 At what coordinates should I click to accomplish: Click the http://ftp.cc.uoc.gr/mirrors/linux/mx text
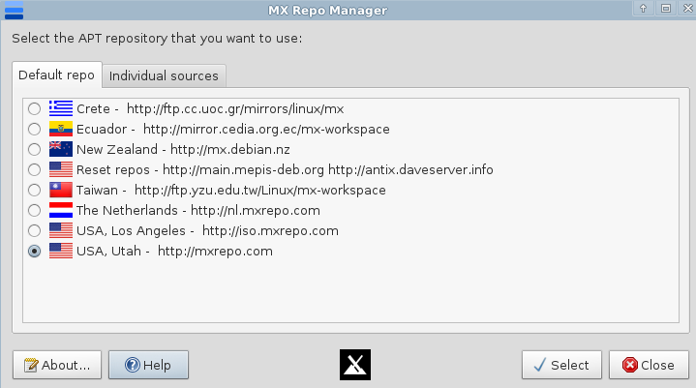pyautogui.click(x=235, y=109)
